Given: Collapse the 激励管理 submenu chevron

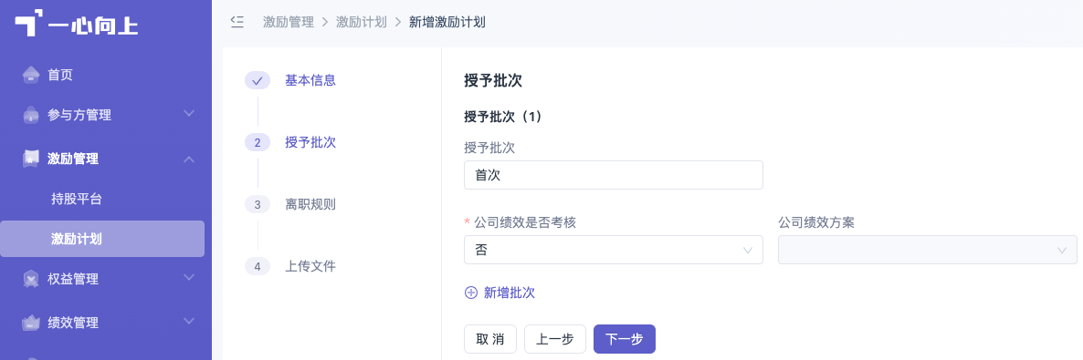Looking at the screenshot, I should (x=189, y=159).
